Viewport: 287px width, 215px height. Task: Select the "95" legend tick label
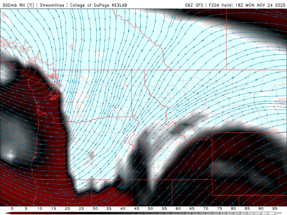tap(275, 209)
